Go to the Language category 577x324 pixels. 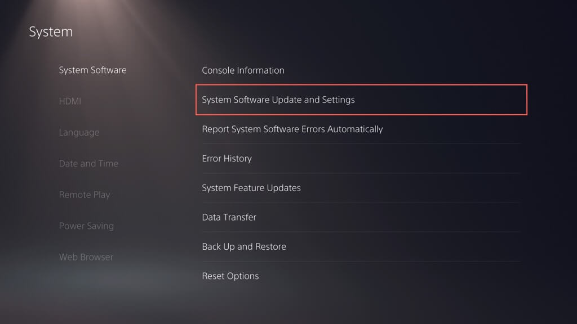click(79, 133)
